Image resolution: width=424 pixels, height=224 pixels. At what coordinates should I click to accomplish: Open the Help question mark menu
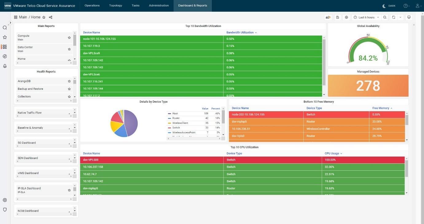(406, 6)
